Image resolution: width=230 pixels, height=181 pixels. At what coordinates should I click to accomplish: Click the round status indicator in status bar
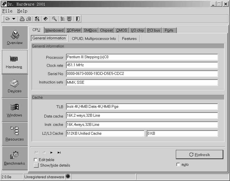click(x=68, y=176)
